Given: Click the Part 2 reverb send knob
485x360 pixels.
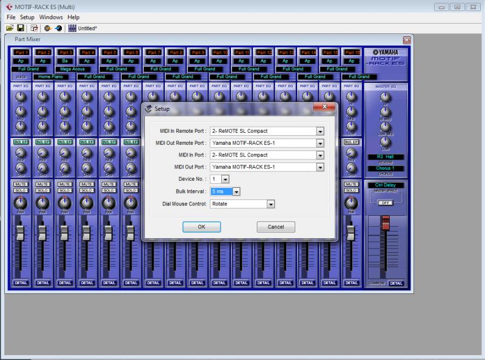Looking at the screenshot, I should 42,153.
